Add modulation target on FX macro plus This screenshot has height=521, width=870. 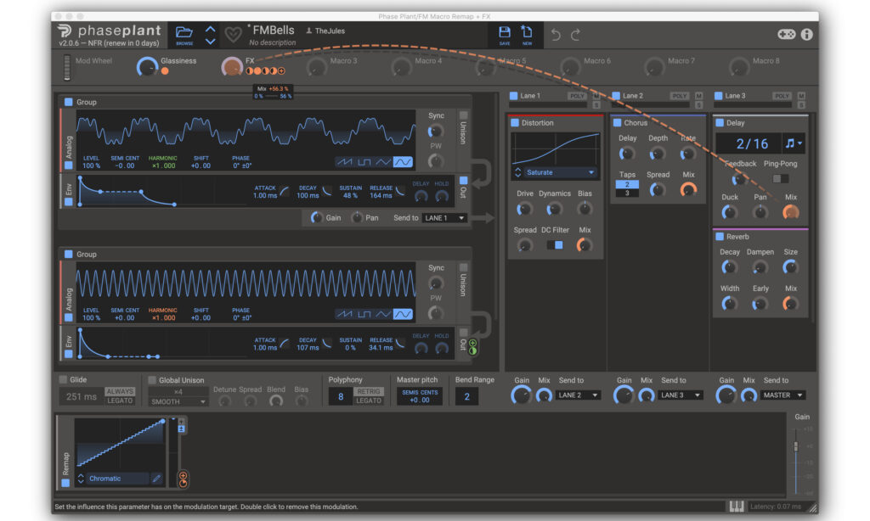click(x=282, y=71)
